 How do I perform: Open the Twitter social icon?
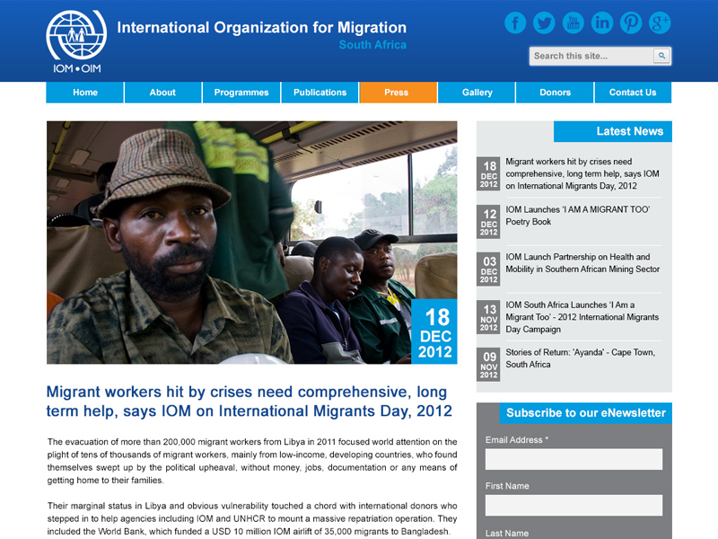point(544,22)
